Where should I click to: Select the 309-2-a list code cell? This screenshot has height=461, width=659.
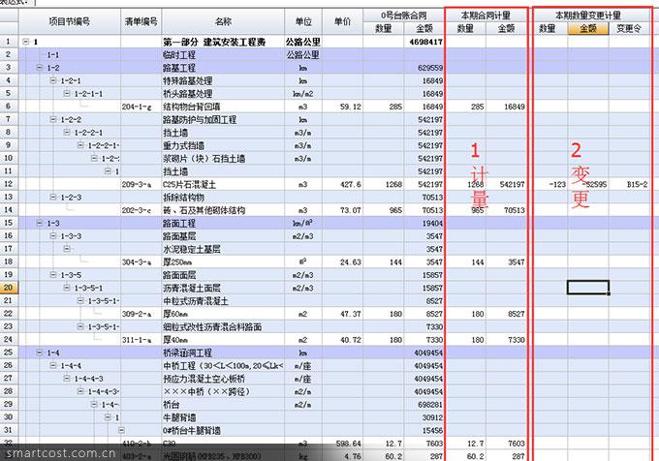tap(141, 314)
